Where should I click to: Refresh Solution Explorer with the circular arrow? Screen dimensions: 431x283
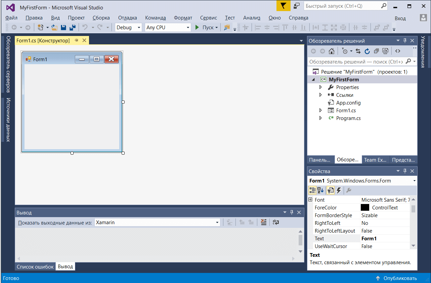(x=367, y=51)
